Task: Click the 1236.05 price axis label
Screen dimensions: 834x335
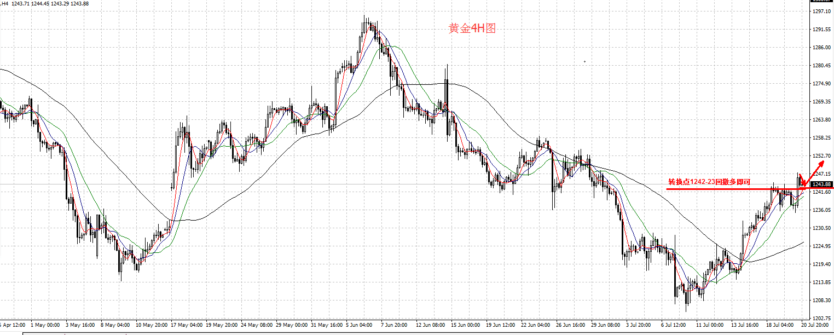Action: (x=823, y=210)
